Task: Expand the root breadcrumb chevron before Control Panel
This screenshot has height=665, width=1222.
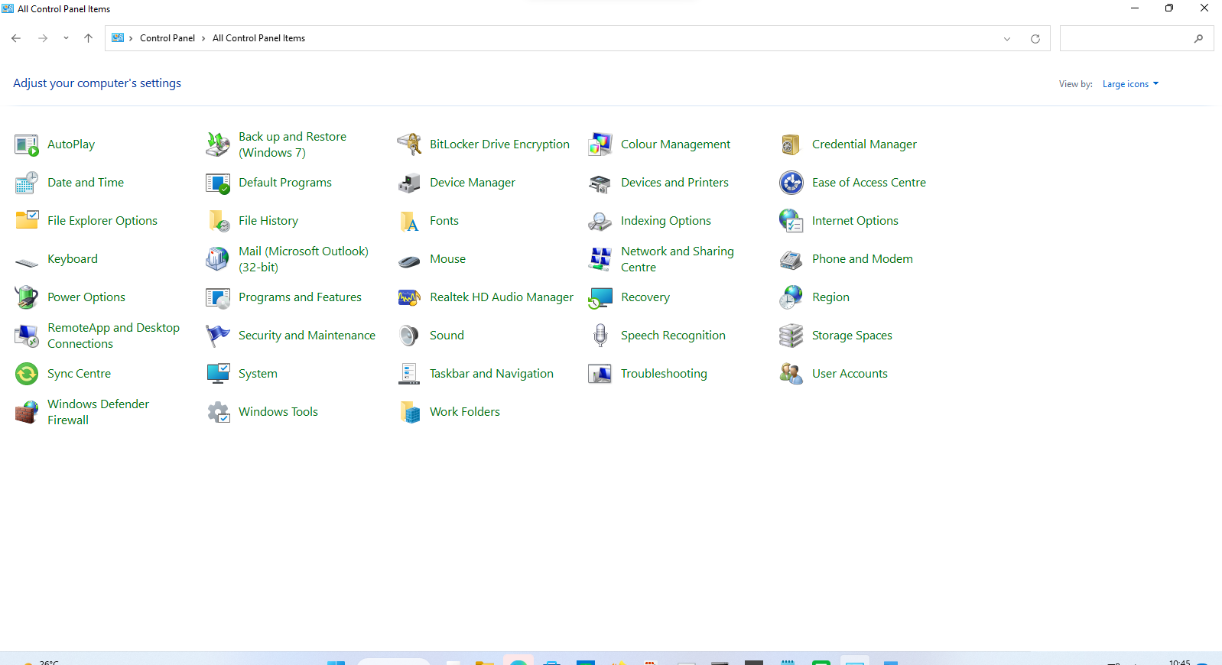Action: (x=131, y=38)
